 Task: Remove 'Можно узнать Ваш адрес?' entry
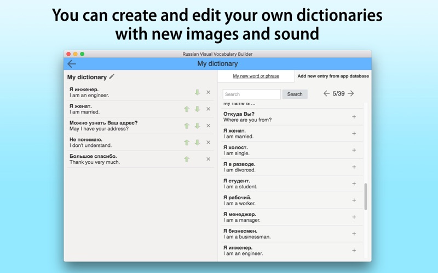tap(209, 126)
